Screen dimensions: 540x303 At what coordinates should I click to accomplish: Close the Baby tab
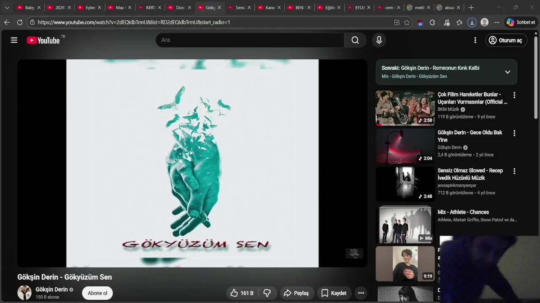coord(39,8)
